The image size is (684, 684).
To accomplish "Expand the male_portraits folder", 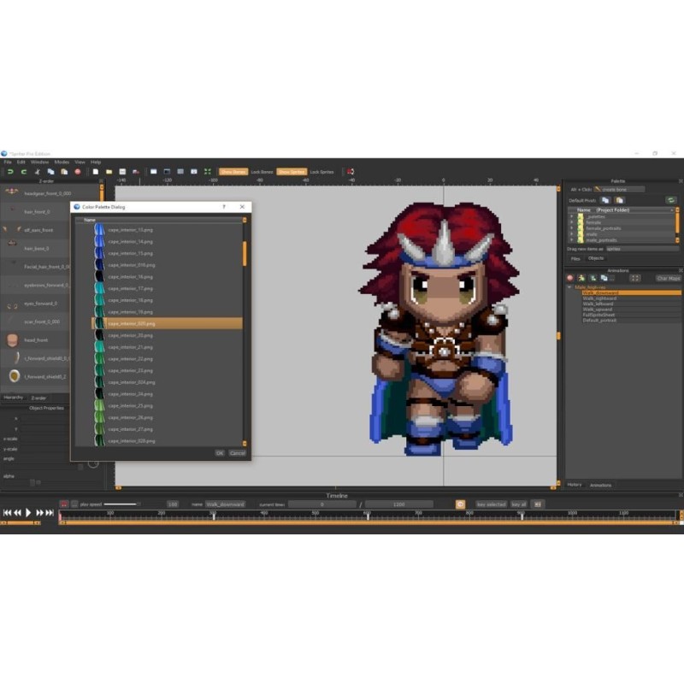I will pyautogui.click(x=571, y=240).
